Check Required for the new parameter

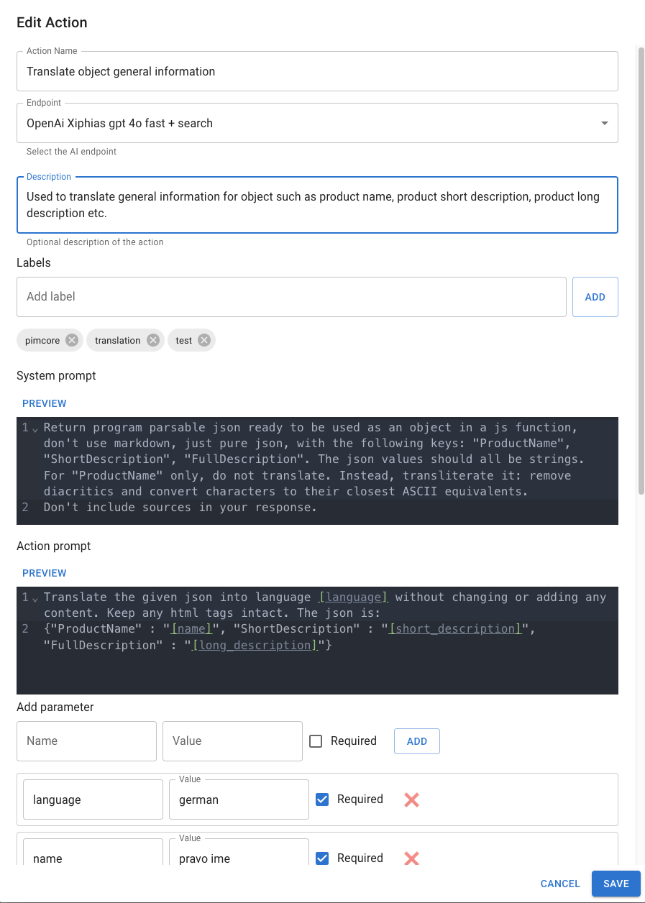[316, 741]
